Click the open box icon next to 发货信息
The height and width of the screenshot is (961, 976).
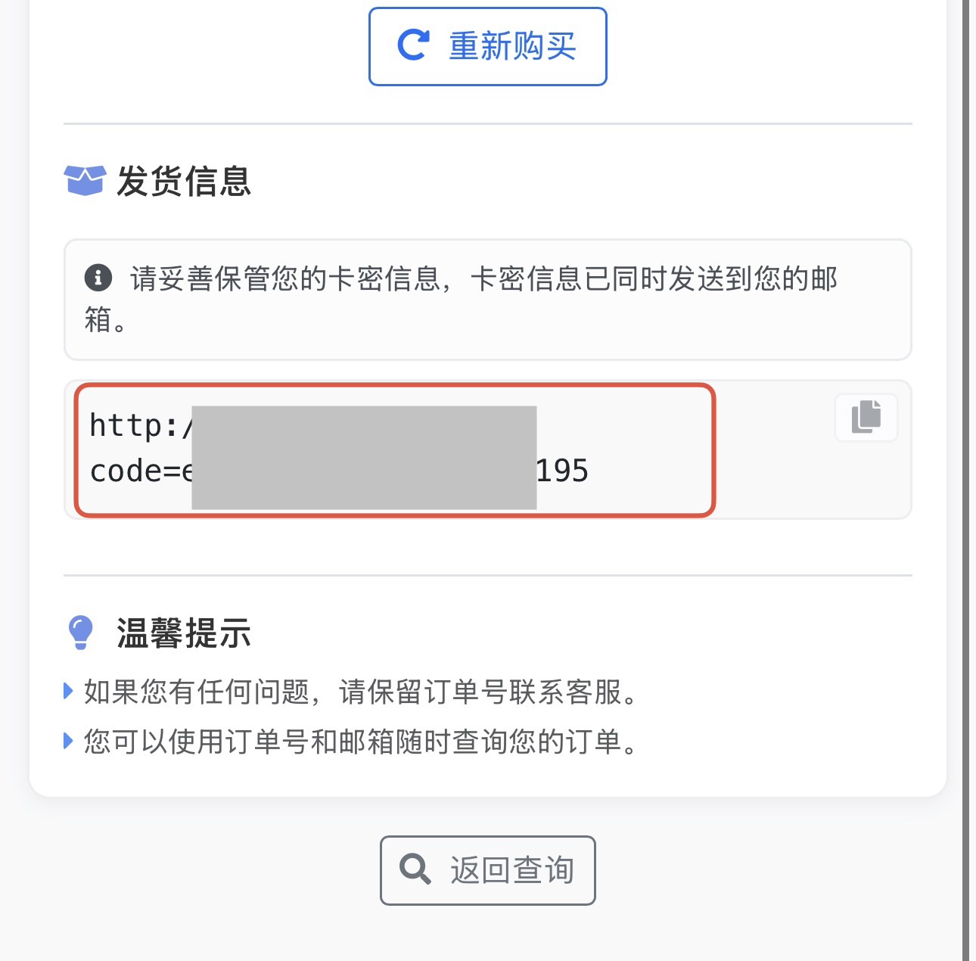tap(85, 182)
